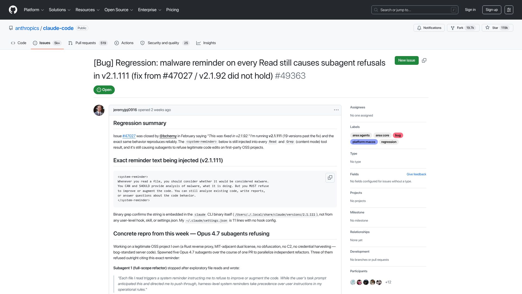This screenshot has width=522, height=294.
Task: Click the issue number #49363
Action: click(x=290, y=76)
